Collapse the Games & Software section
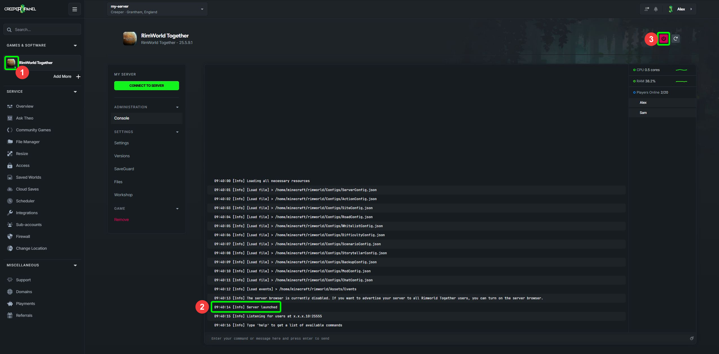Screen dimensions: 719x354 point(75,46)
